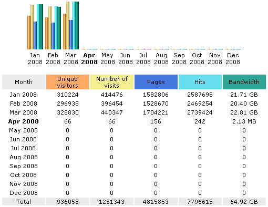Image resolution: width=268 pixels, height=207 pixels.
Task: Click the green Bandwidth column header
Action: click(x=244, y=82)
